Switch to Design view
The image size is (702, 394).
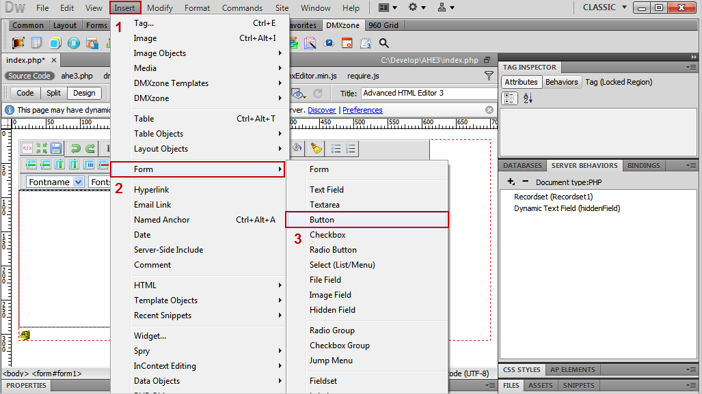tap(84, 93)
